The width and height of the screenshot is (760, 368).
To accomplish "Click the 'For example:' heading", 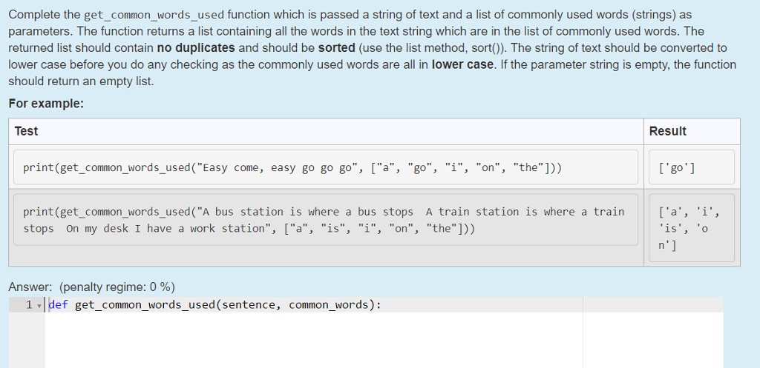I will [47, 104].
